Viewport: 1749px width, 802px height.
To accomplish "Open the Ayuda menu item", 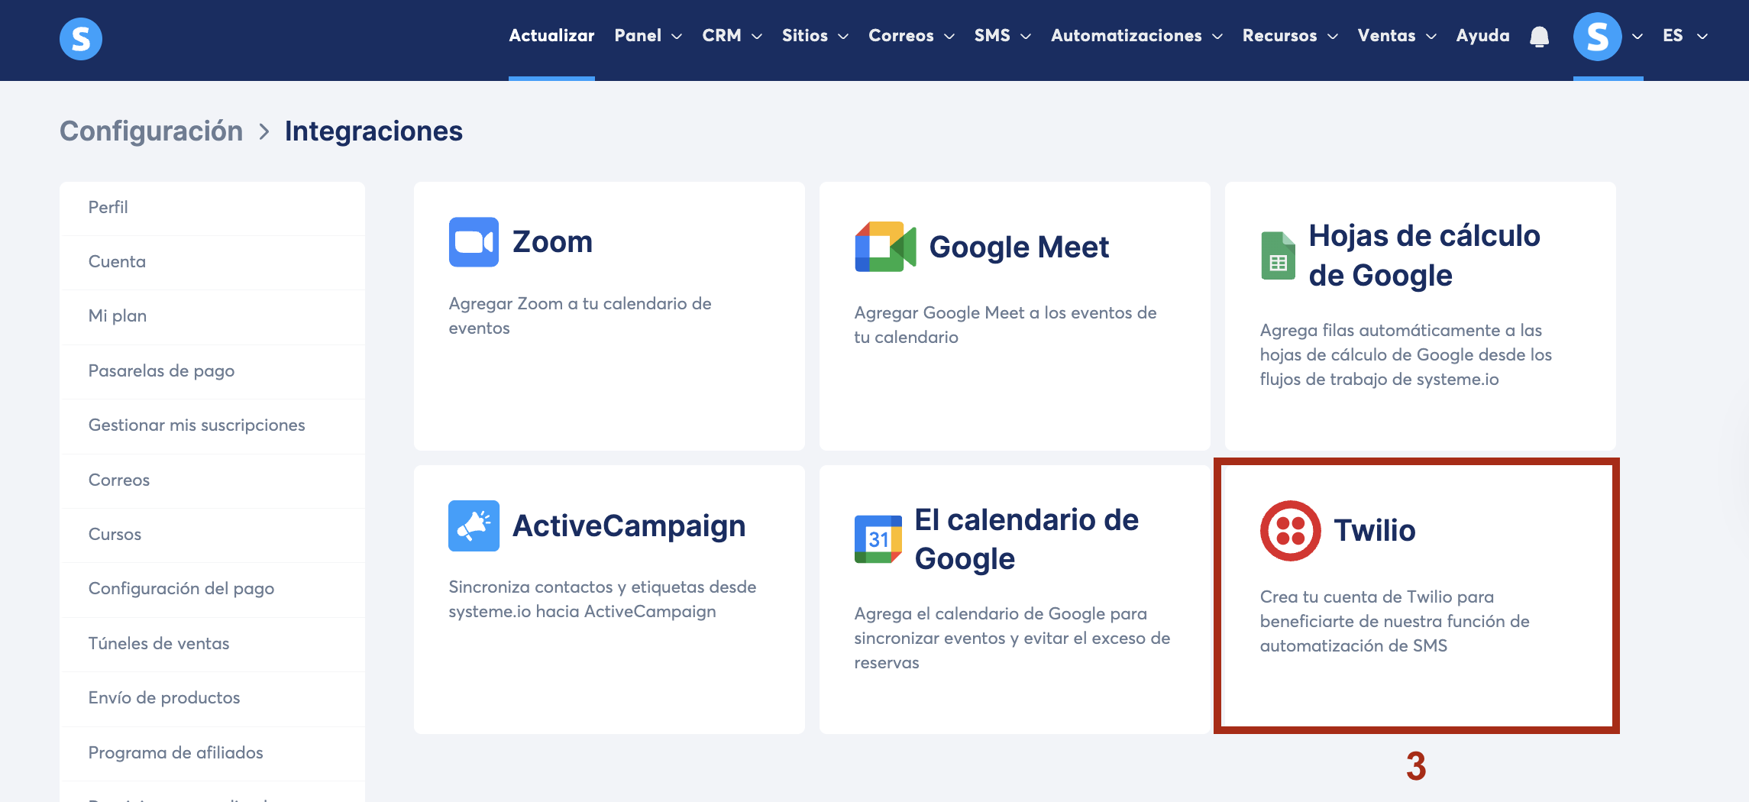I will point(1483,36).
